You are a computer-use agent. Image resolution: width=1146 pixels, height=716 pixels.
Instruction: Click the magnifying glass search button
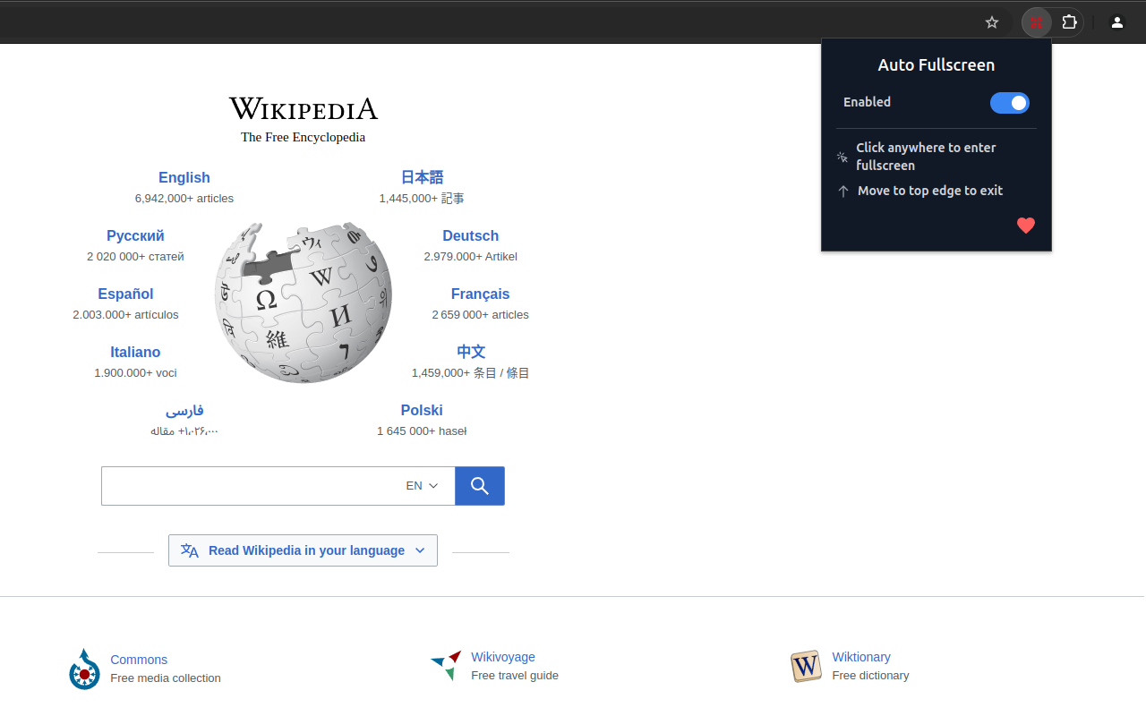click(x=479, y=485)
